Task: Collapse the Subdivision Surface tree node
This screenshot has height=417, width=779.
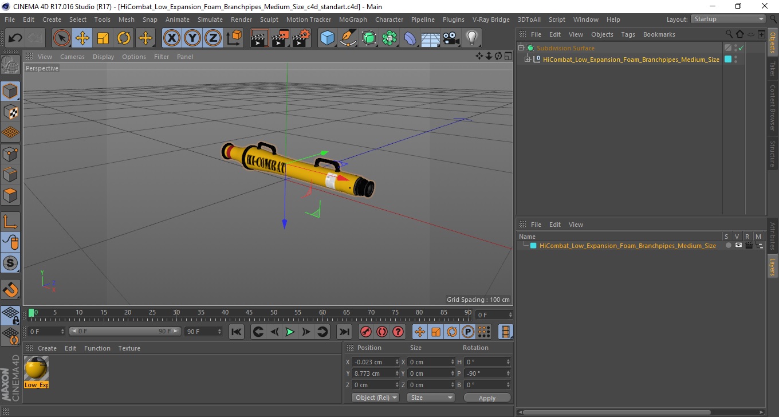Action: [521, 48]
